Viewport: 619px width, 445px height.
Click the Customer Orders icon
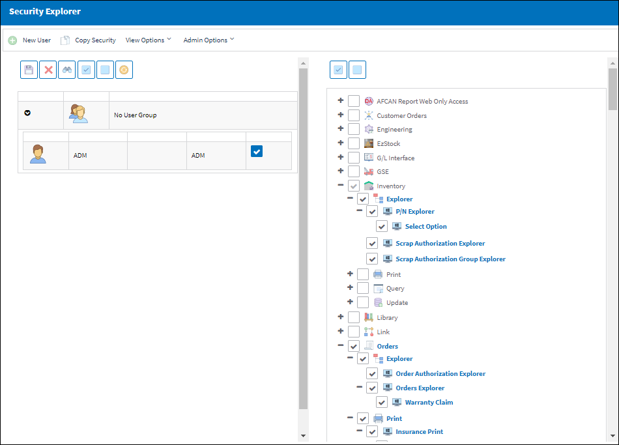coord(369,115)
